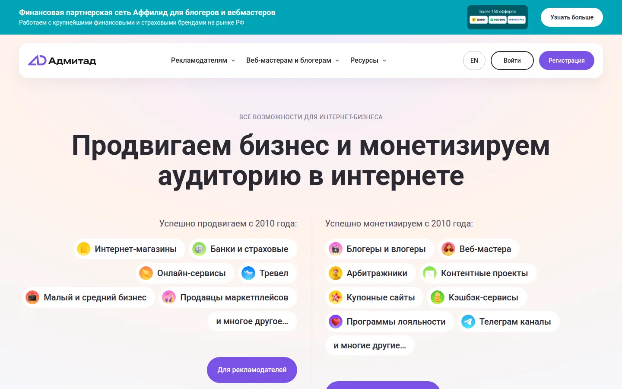Click the Тревел label
This screenshot has width=622, height=389.
tap(274, 273)
